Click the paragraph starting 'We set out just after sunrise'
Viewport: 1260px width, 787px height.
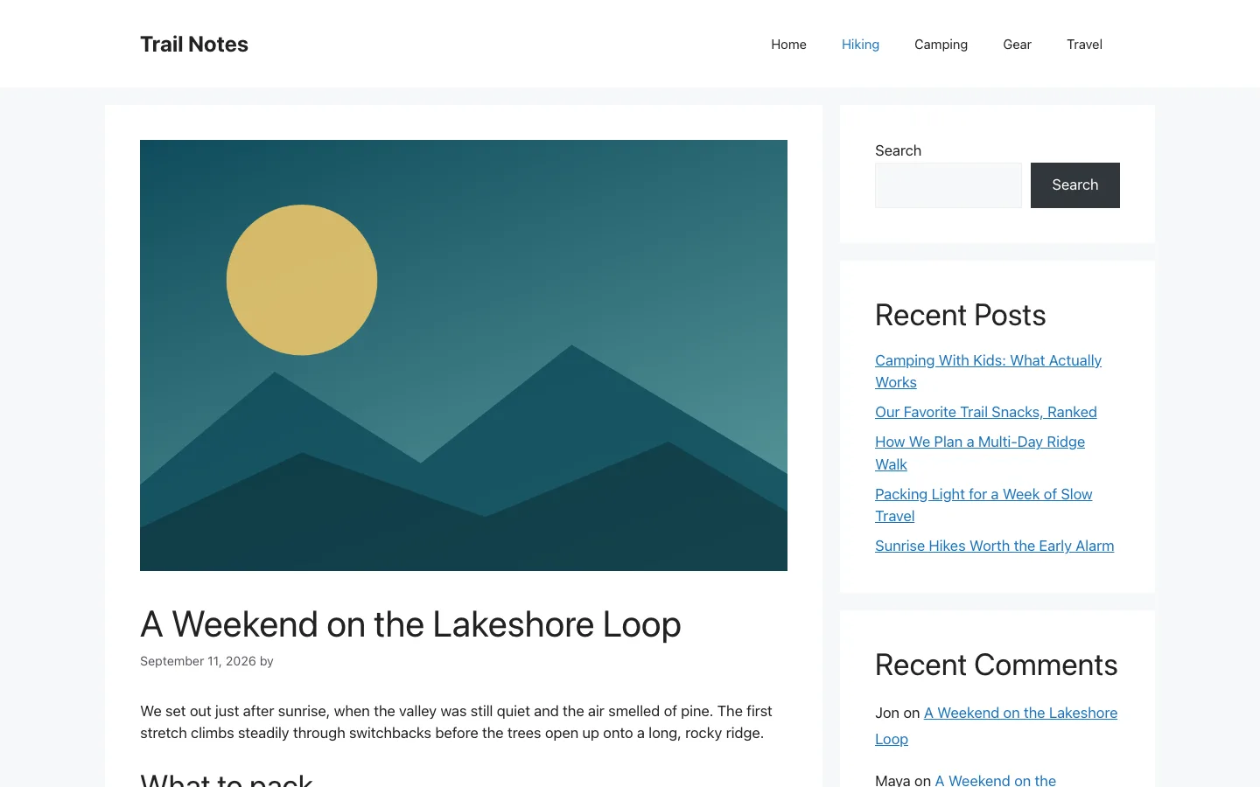click(456, 722)
